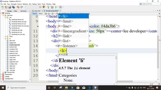Expand the fonts folder node

(x=5, y=36)
